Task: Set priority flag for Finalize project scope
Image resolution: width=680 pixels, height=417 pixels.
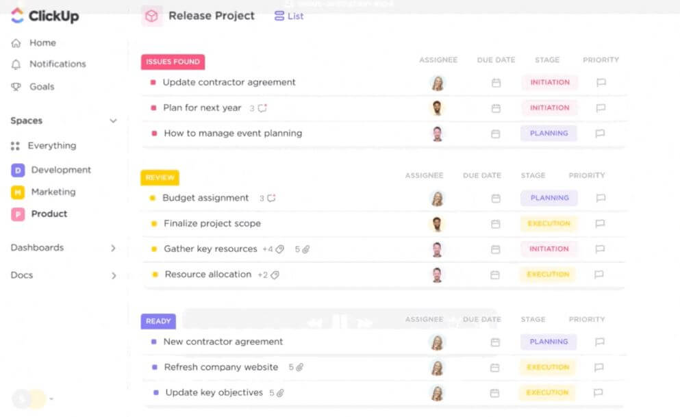Action: pyautogui.click(x=600, y=224)
